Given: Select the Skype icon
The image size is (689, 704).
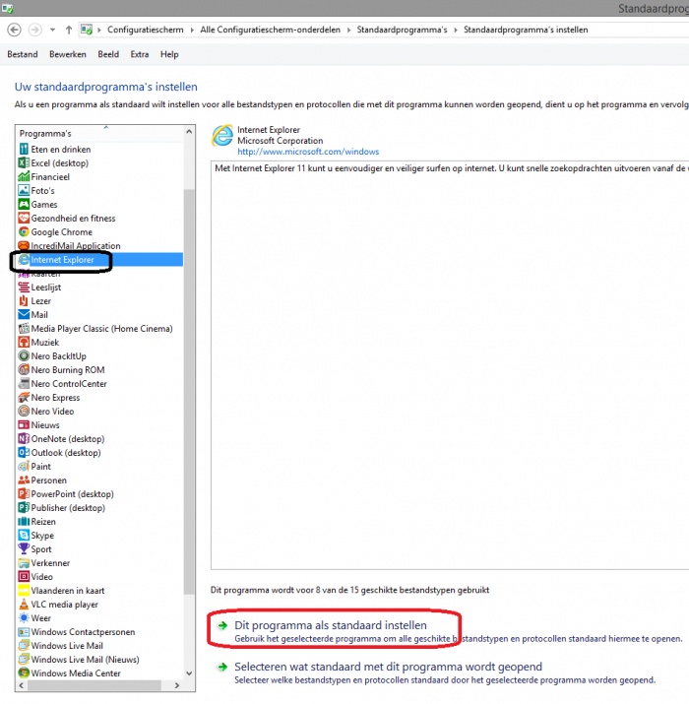Looking at the screenshot, I should (24, 536).
